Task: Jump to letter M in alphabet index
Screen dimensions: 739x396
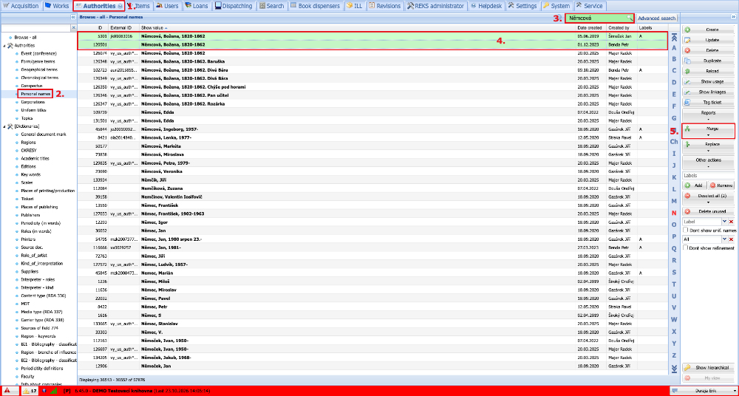Action: (674, 201)
